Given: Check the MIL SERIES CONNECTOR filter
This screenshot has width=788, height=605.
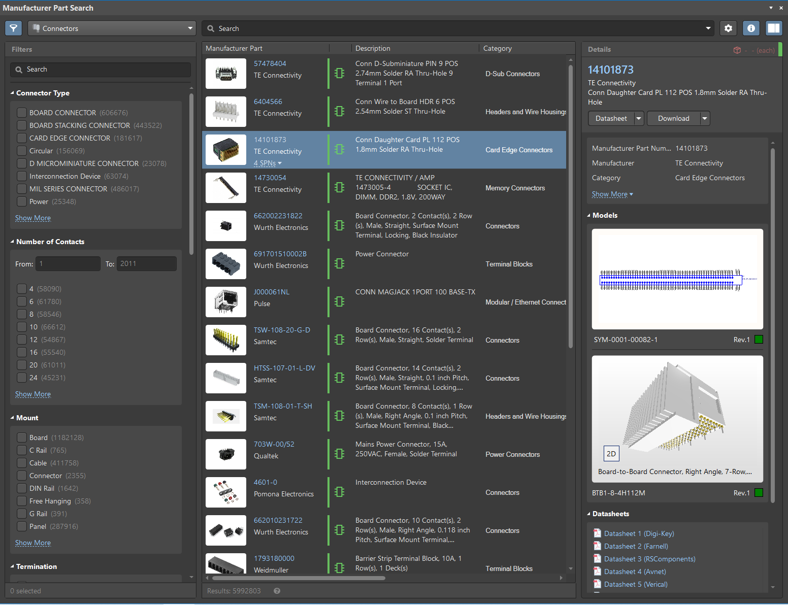Looking at the screenshot, I should point(22,189).
